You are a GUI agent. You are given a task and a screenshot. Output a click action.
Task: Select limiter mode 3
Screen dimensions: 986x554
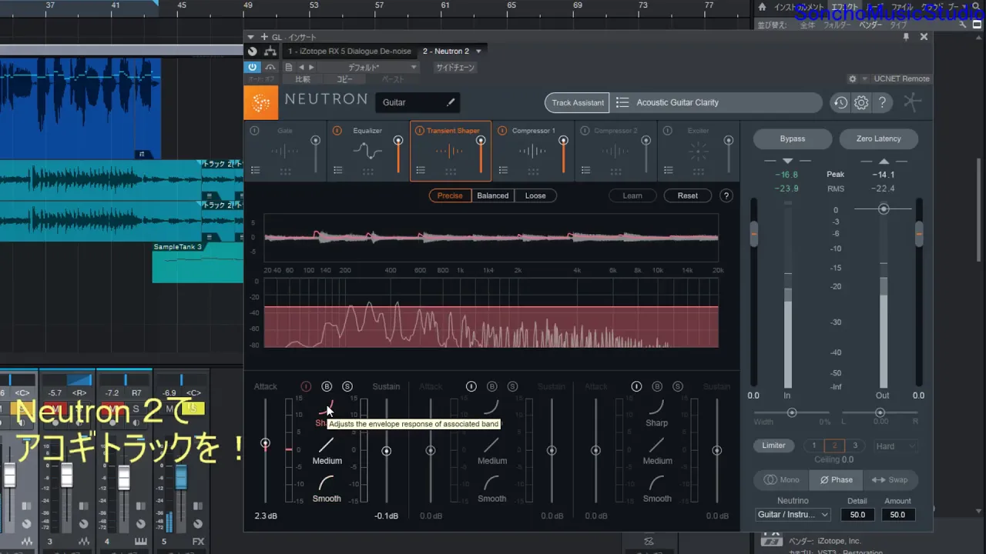[x=854, y=446]
